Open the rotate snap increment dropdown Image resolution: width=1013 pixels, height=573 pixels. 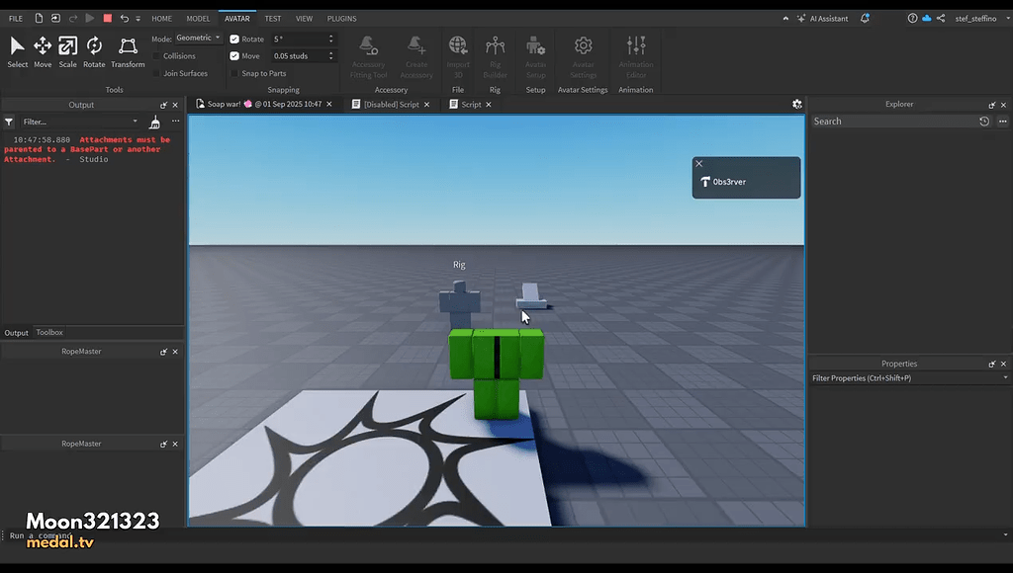click(330, 39)
